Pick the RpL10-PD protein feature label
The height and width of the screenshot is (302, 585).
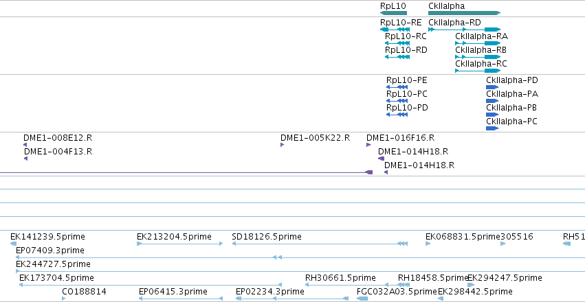407,108
